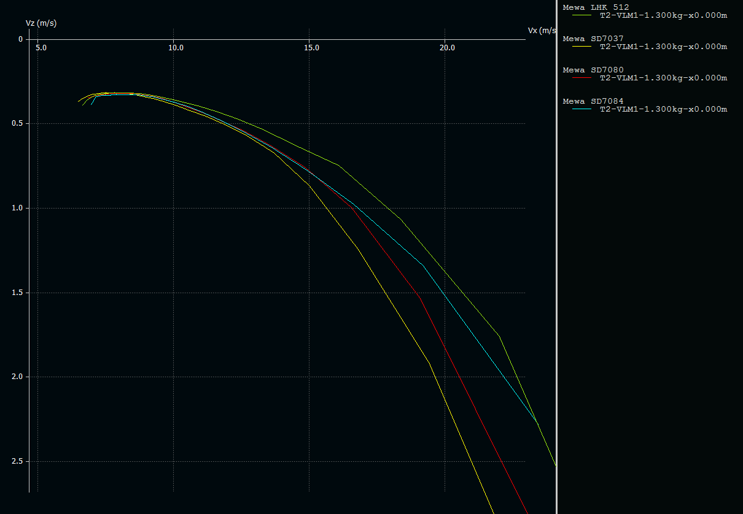
Task: Click the vertical divider between graph and legend
Action: click(557, 258)
